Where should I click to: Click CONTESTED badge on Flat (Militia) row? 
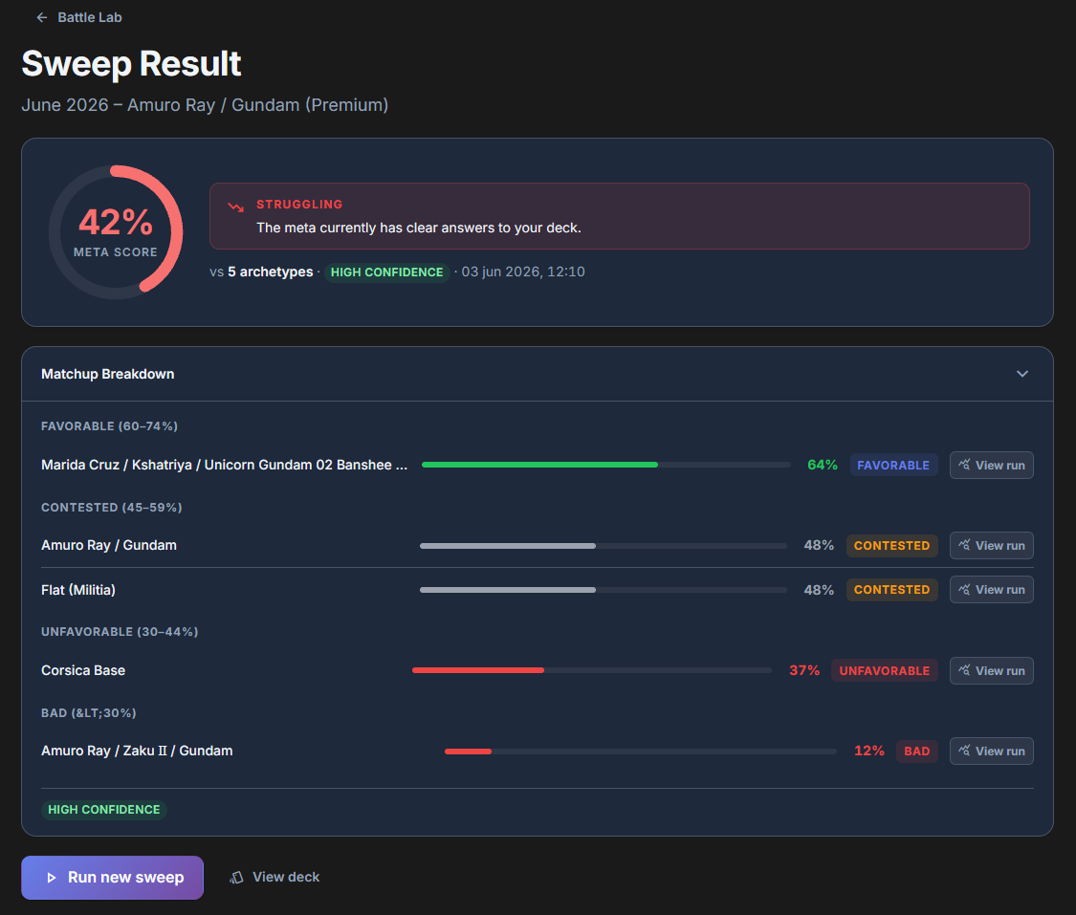click(891, 590)
